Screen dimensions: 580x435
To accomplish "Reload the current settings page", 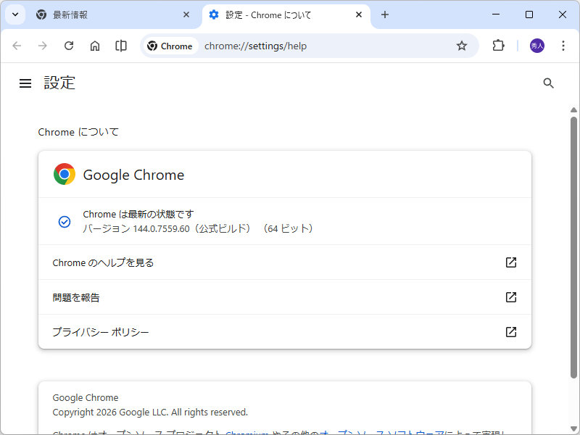I will point(69,45).
